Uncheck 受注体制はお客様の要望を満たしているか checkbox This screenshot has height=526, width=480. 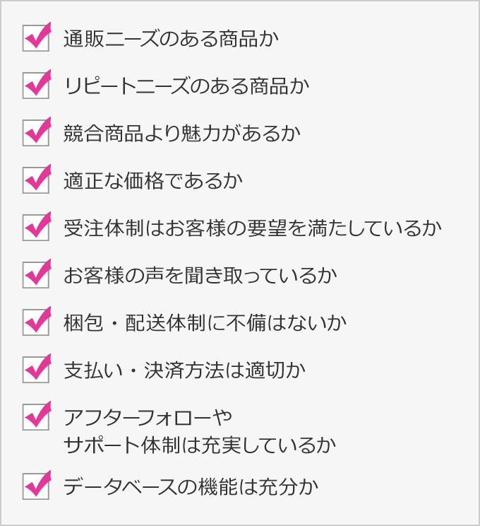[36, 228]
